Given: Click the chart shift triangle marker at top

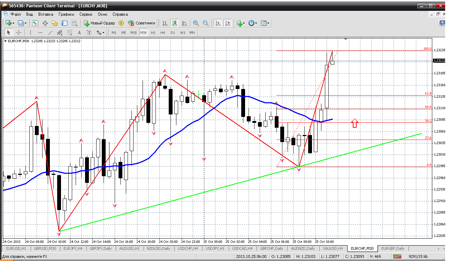Looking at the screenshot, I should [x=345, y=39].
